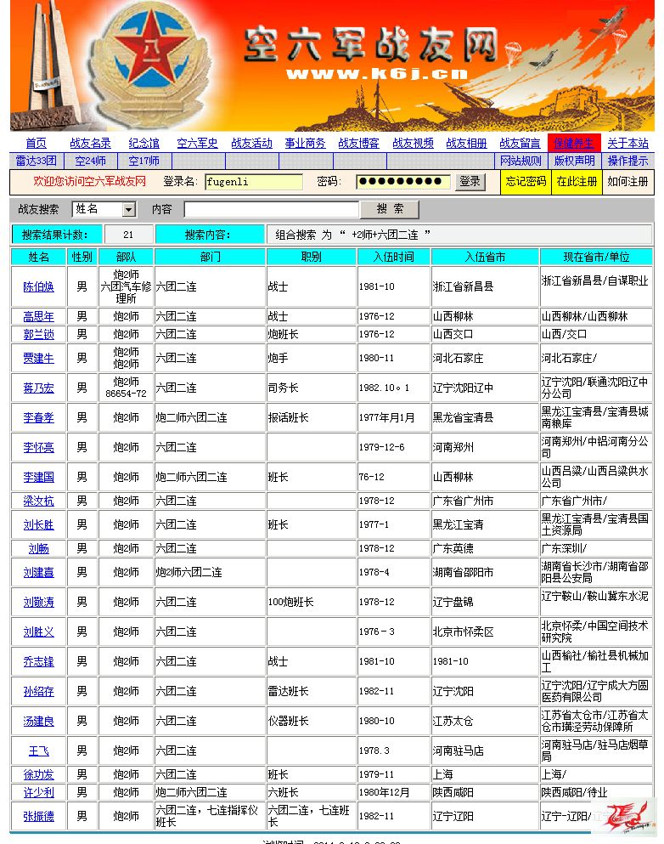Click 在此注册 register here
Viewport: 664px width, 844px height.
point(577,181)
